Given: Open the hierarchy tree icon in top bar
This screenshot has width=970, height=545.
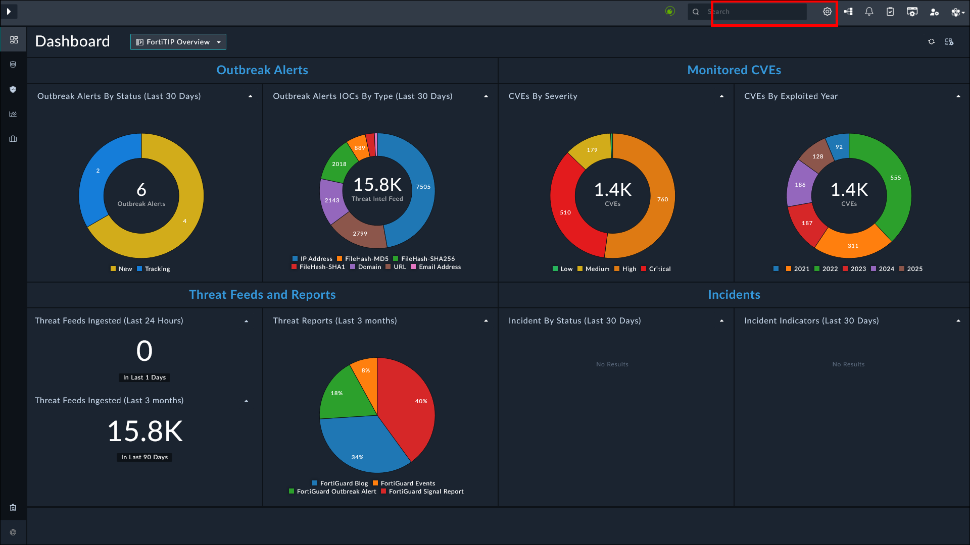Looking at the screenshot, I should pyautogui.click(x=848, y=12).
